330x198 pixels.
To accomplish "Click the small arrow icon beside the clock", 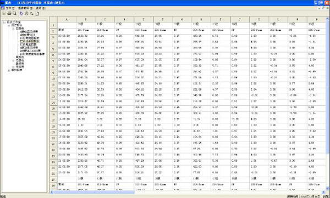I will coord(31,14).
